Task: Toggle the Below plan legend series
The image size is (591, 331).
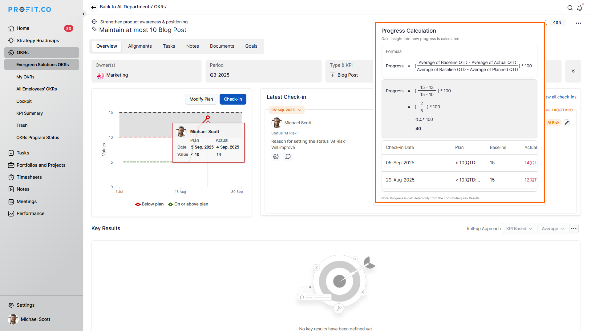Action: click(x=150, y=204)
